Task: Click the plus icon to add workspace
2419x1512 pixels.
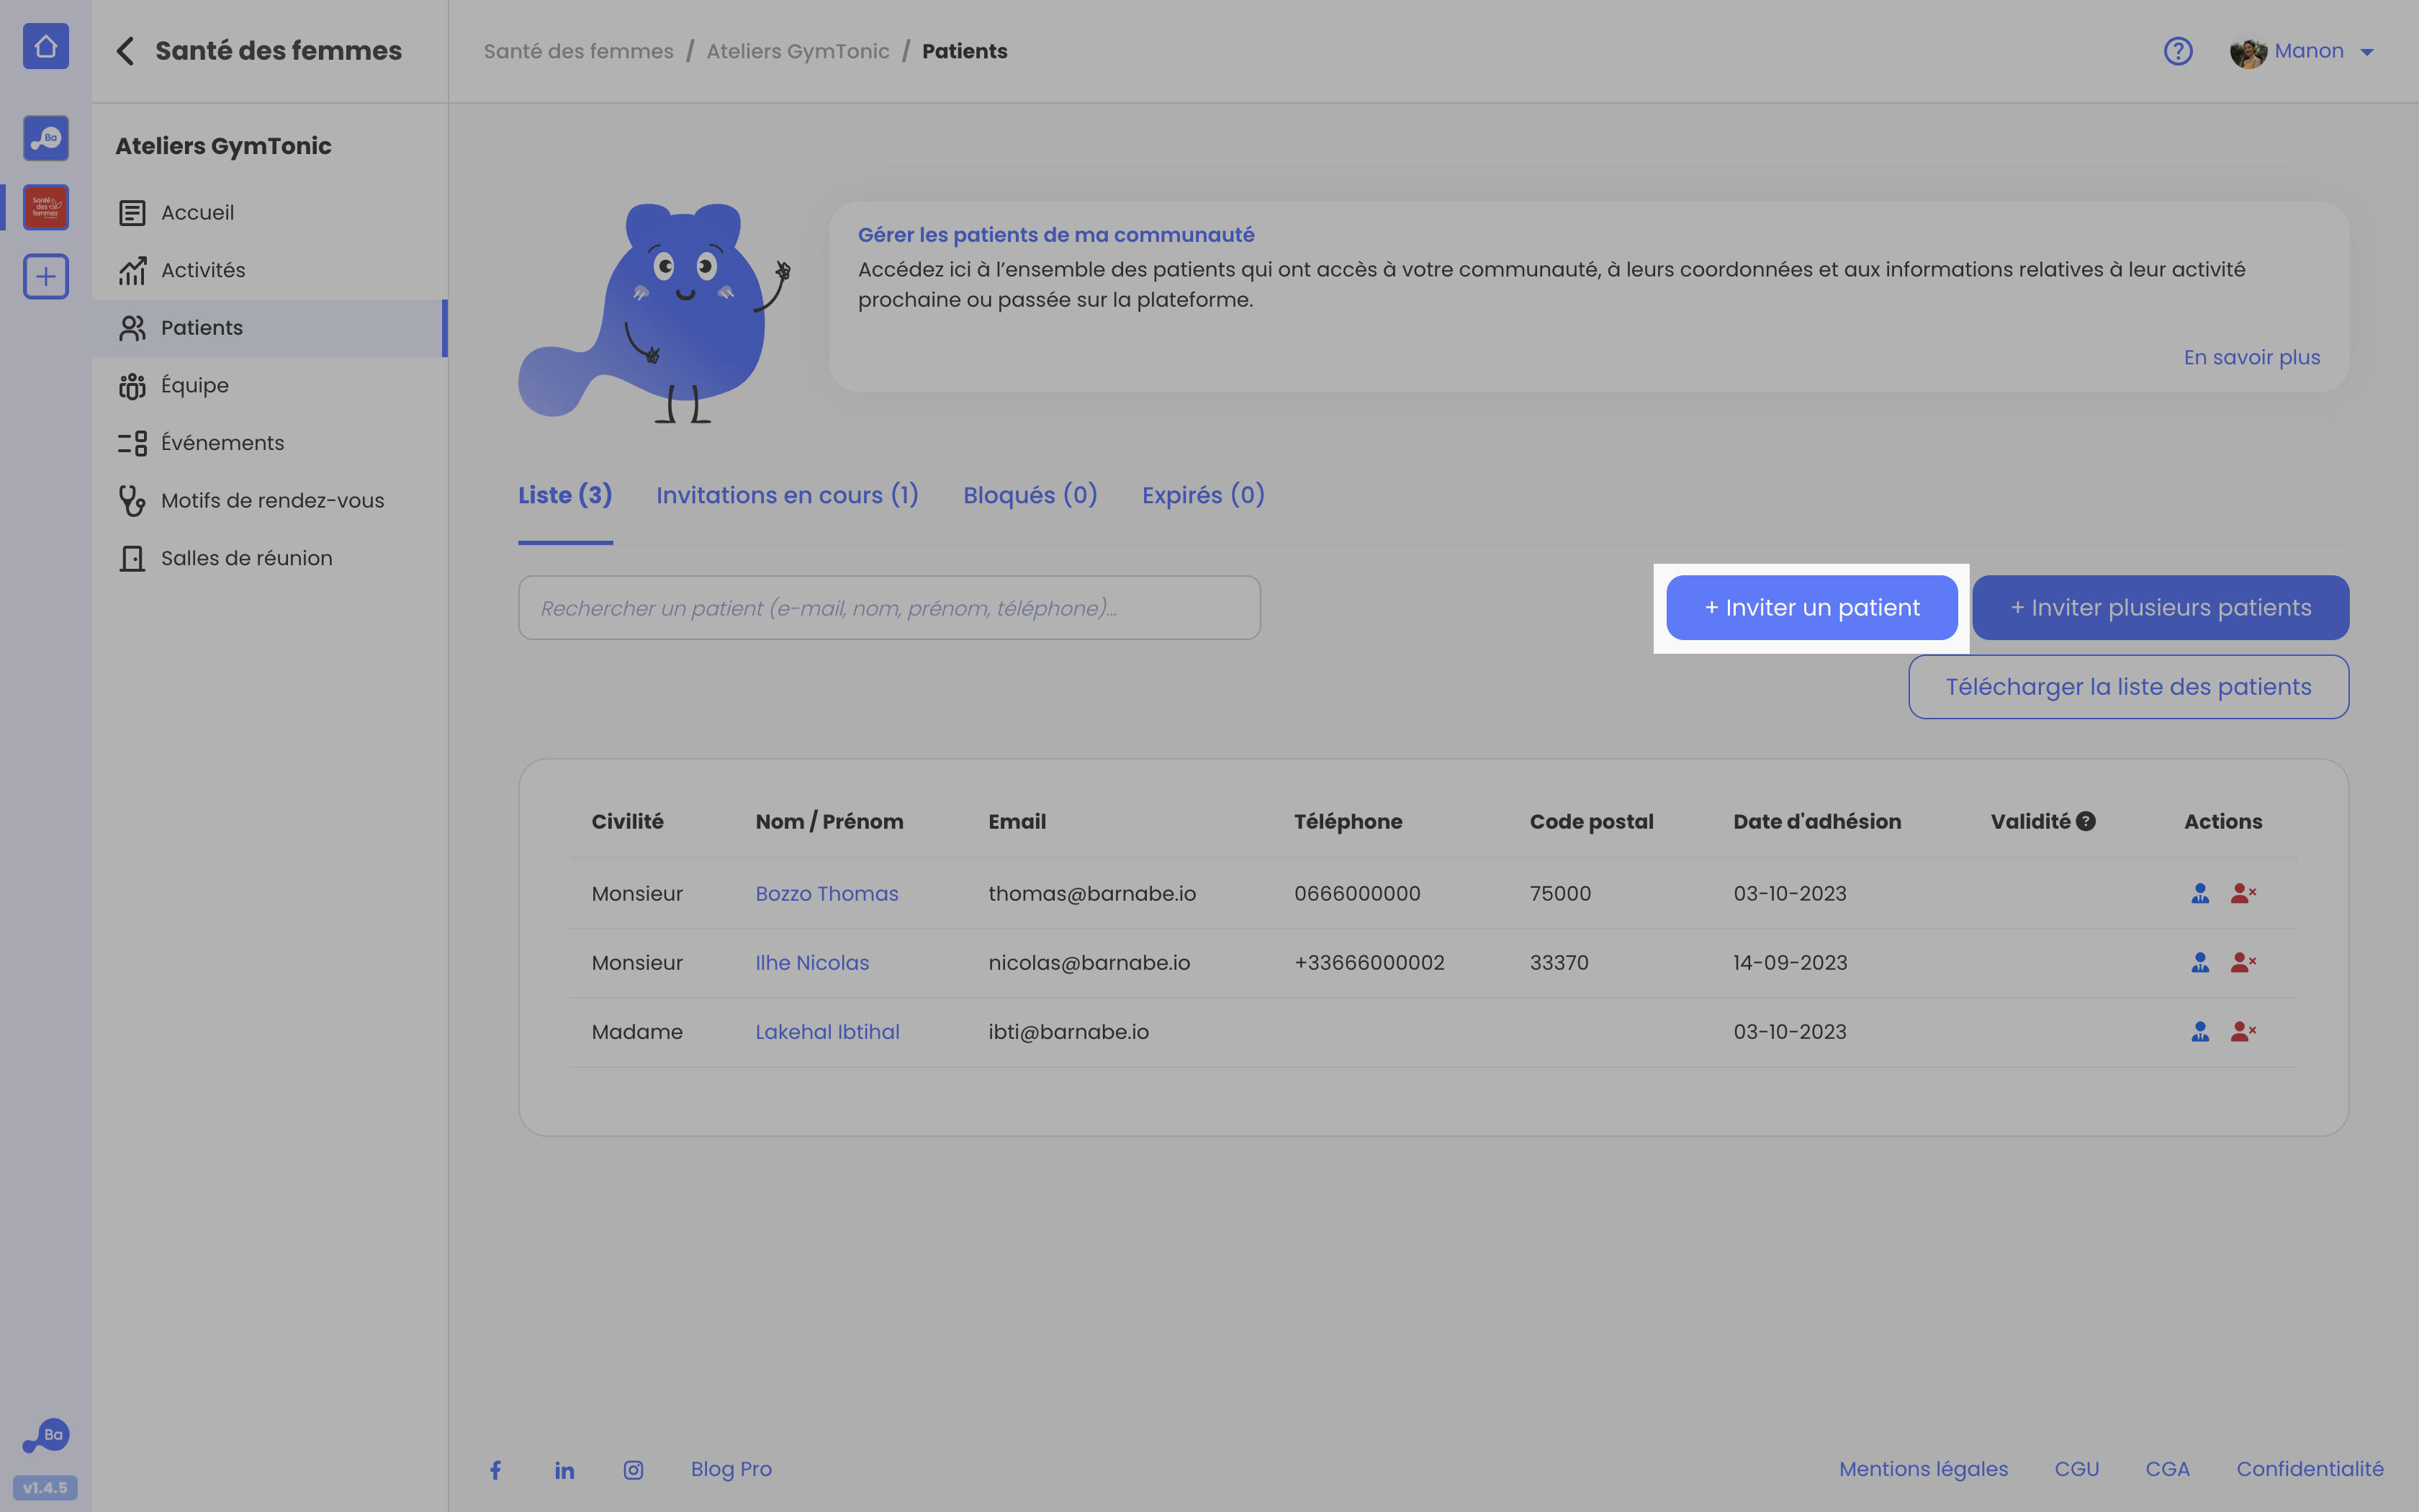Action: [x=46, y=276]
